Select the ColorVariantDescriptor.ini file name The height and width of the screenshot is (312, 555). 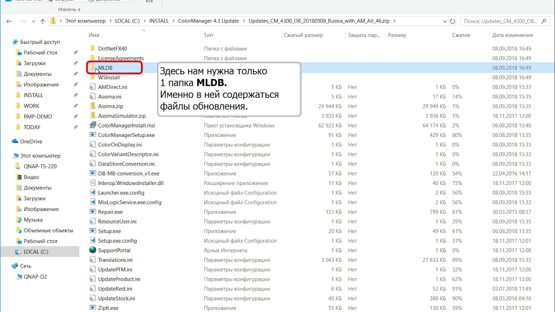(x=128, y=154)
